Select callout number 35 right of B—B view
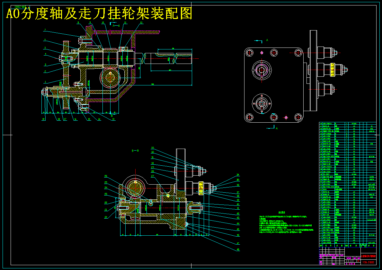382x270 pixels. point(238,180)
